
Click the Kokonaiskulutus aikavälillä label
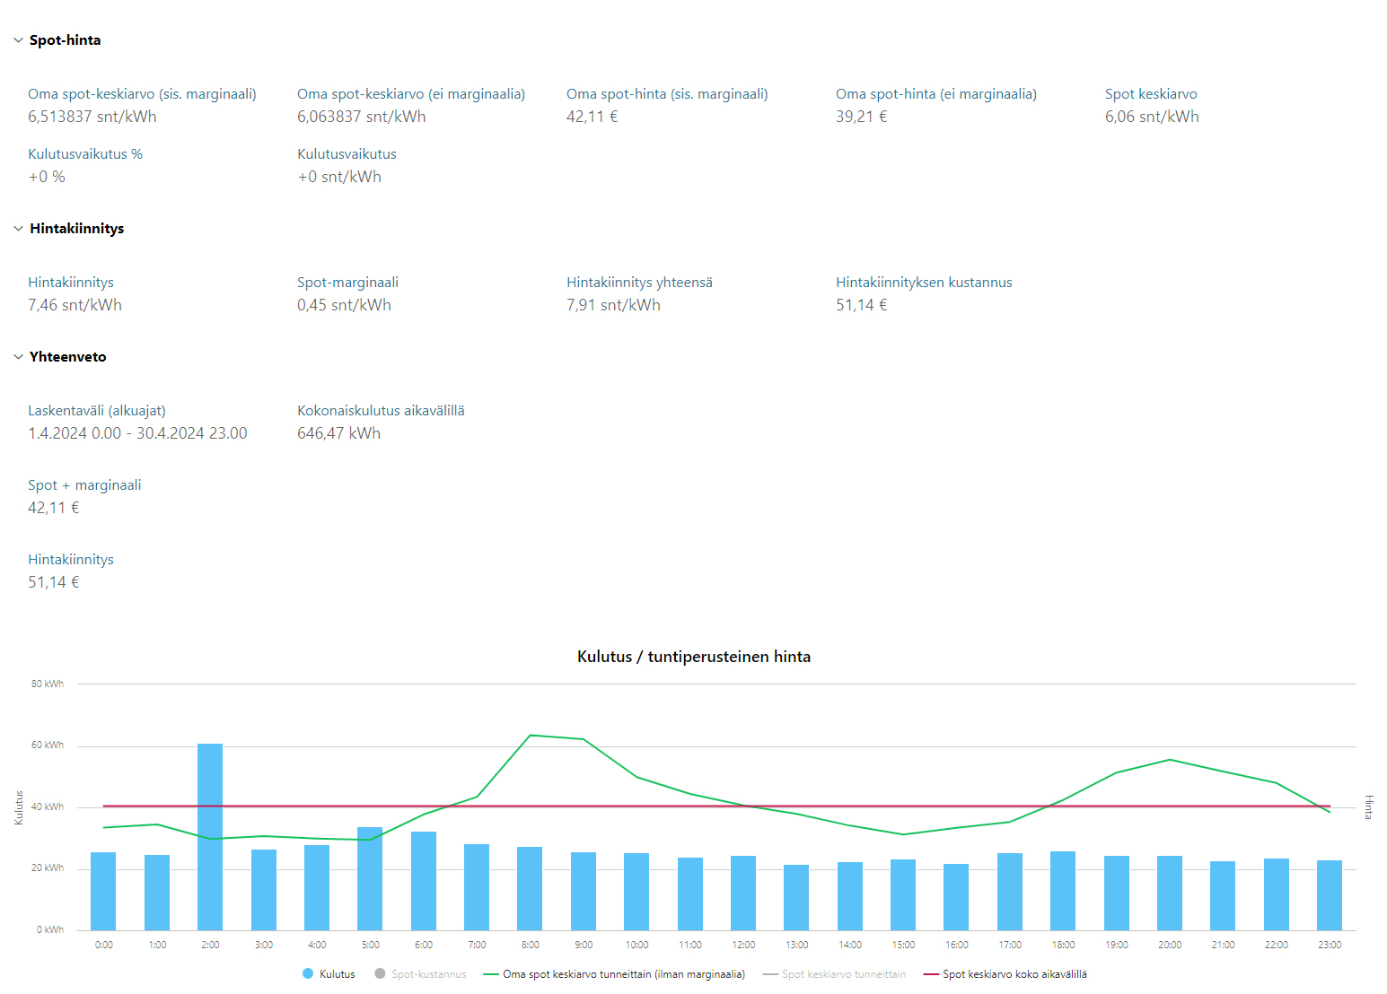click(381, 411)
